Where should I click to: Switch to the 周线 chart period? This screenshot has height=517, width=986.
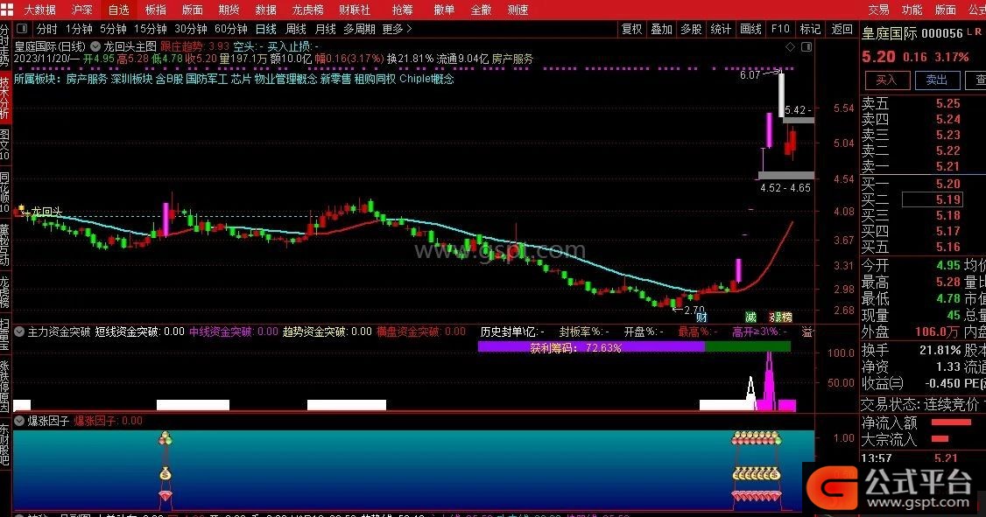pos(296,29)
